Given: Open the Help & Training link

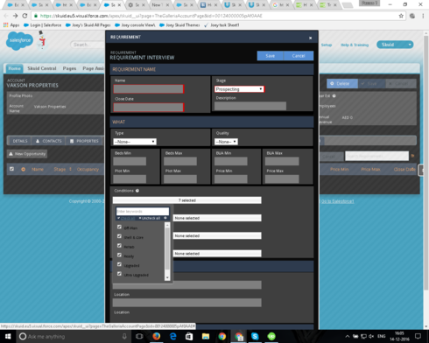Looking at the screenshot, I should click(x=355, y=45).
